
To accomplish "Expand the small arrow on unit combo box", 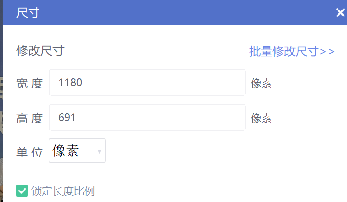I will click(x=99, y=151).
